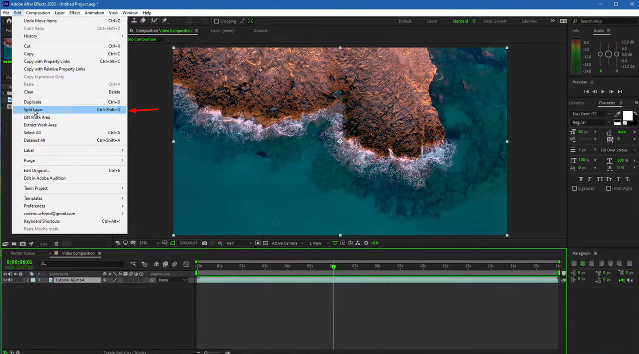Open the Show Channel color icon

[220, 243]
